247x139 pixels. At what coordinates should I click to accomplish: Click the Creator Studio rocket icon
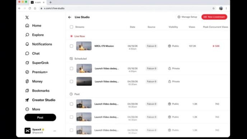tap(27, 100)
